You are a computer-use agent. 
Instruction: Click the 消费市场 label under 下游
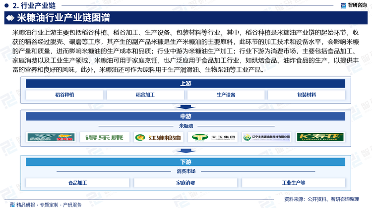pyautogui.click(x=186, y=171)
